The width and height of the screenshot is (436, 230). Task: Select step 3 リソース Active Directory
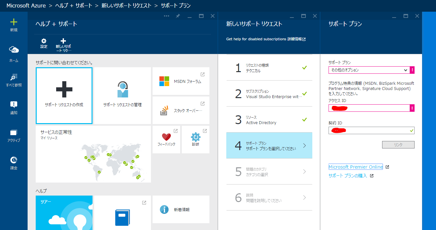269,120
